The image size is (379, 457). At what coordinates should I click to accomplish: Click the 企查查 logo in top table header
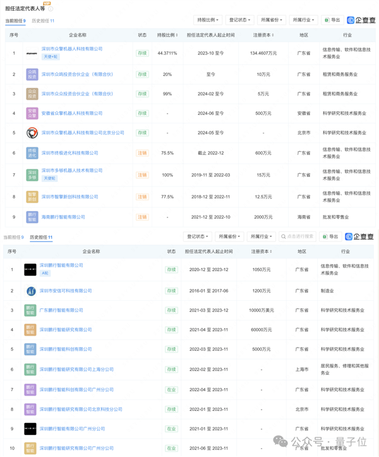[361, 21]
